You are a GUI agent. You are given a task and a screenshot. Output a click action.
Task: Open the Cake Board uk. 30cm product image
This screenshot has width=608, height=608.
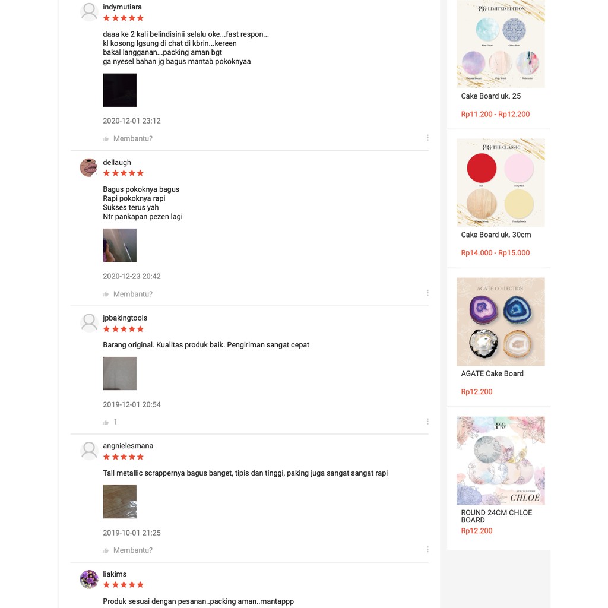501,182
